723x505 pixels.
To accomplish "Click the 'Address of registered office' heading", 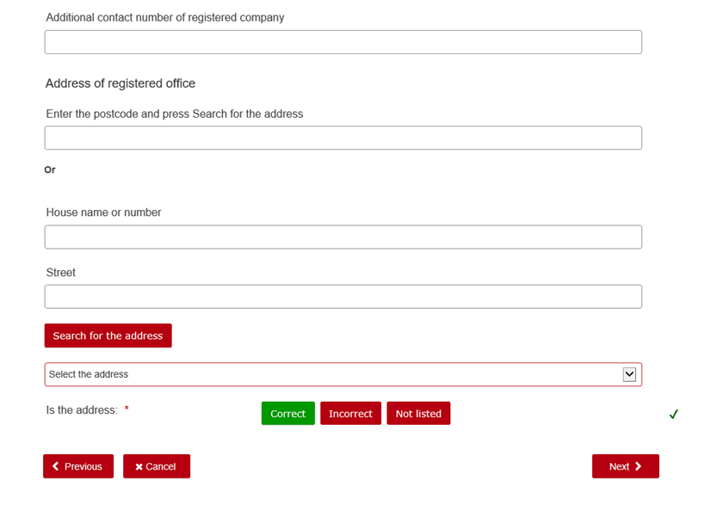I will coord(120,83).
